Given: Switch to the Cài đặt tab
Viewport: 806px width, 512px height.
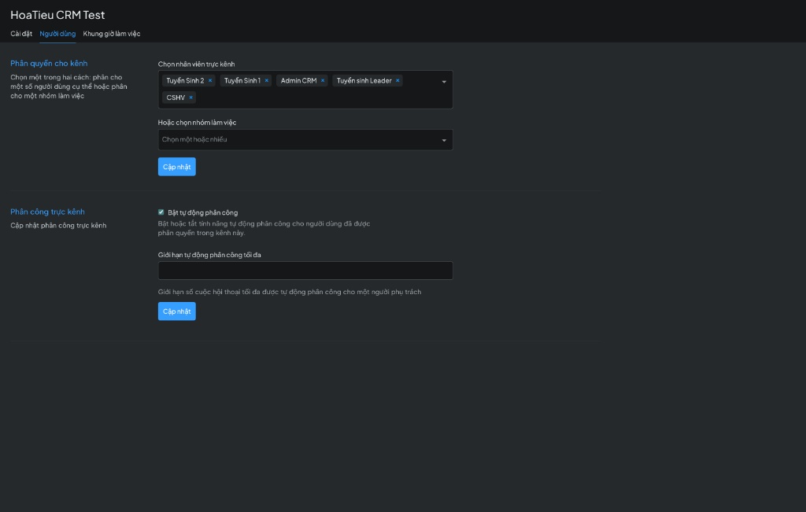Looking at the screenshot, I should [21, 34].
